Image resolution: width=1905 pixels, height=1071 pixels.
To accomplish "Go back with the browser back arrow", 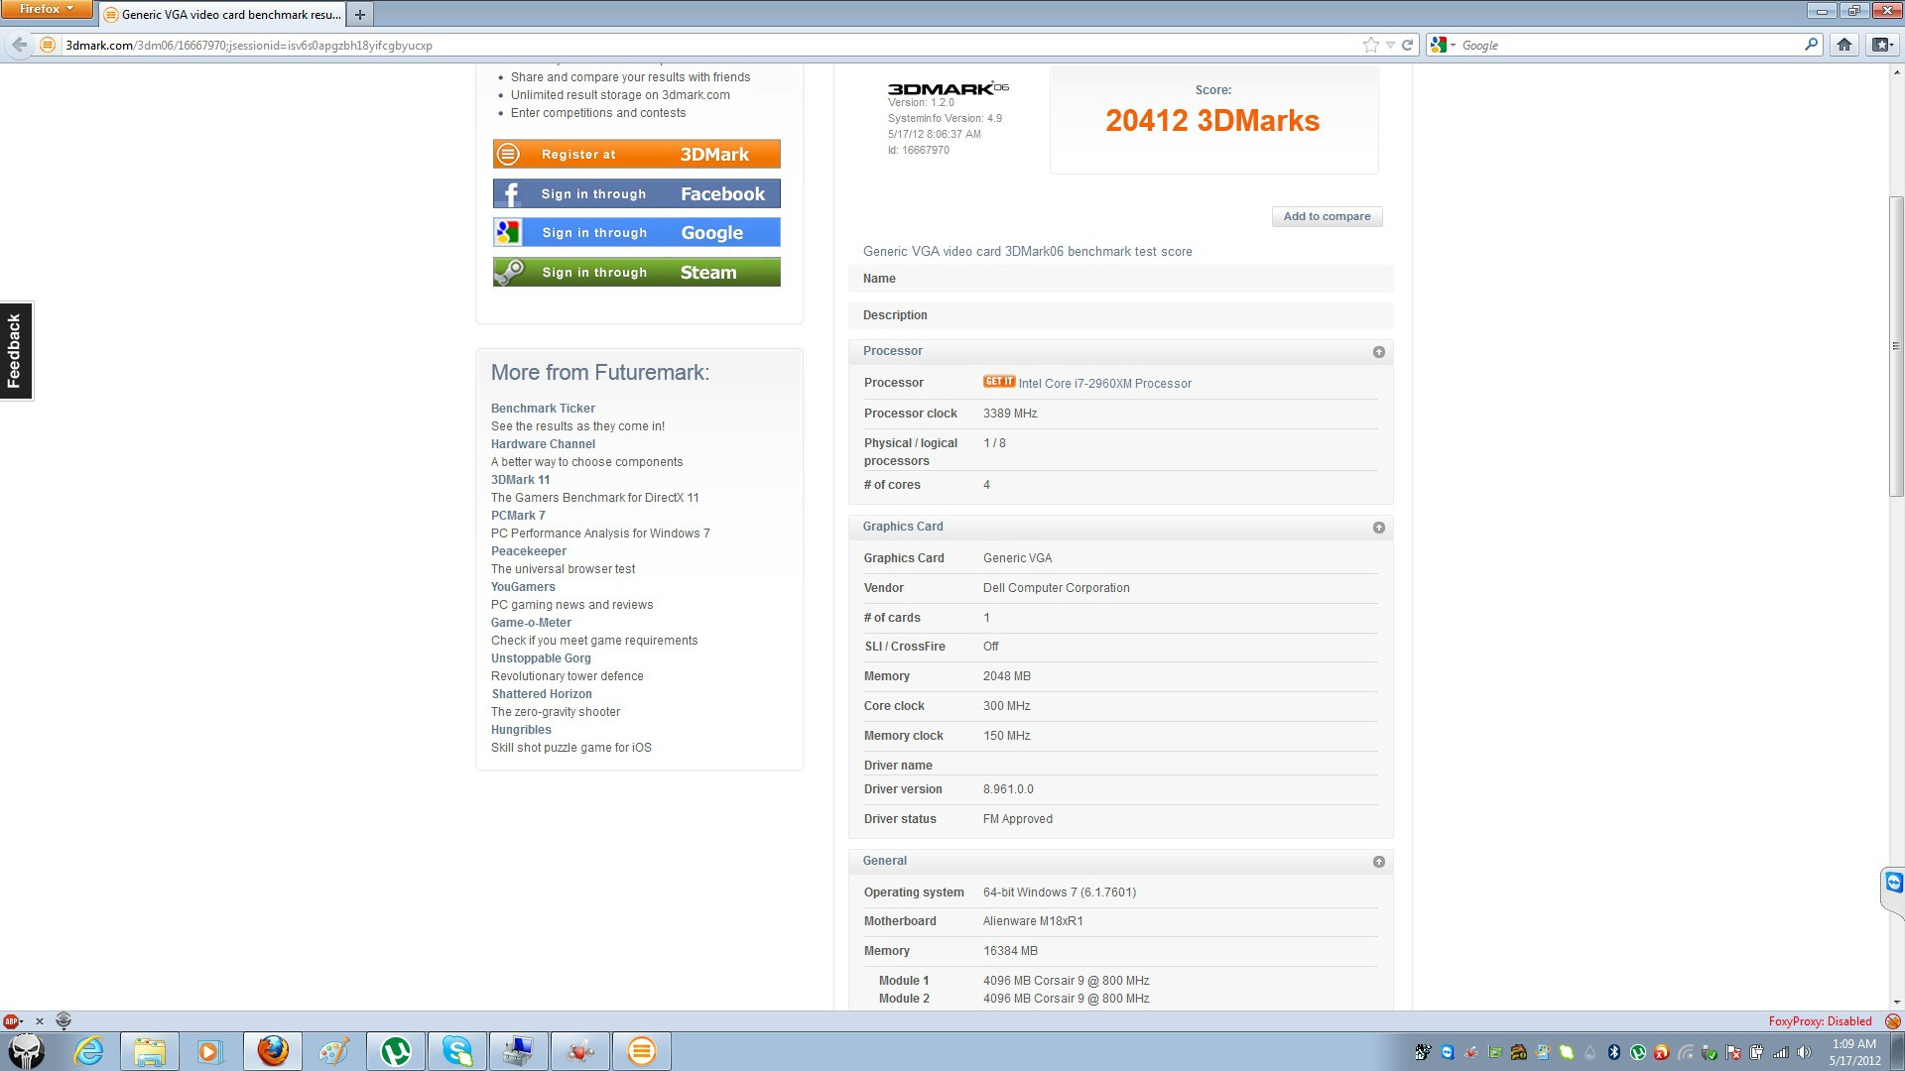I will [19, 45].
